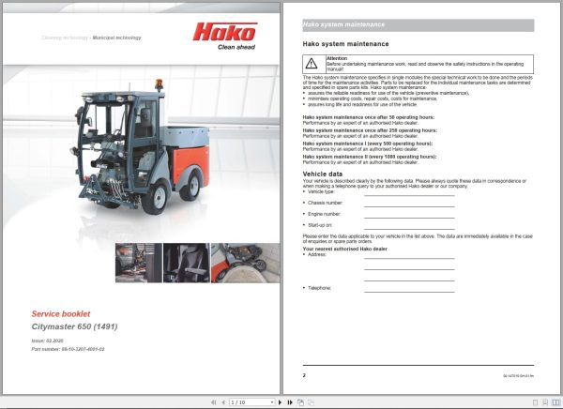
Task: Click the middle seat thumbnail photo on cover
Action: [x=187, y=263]
